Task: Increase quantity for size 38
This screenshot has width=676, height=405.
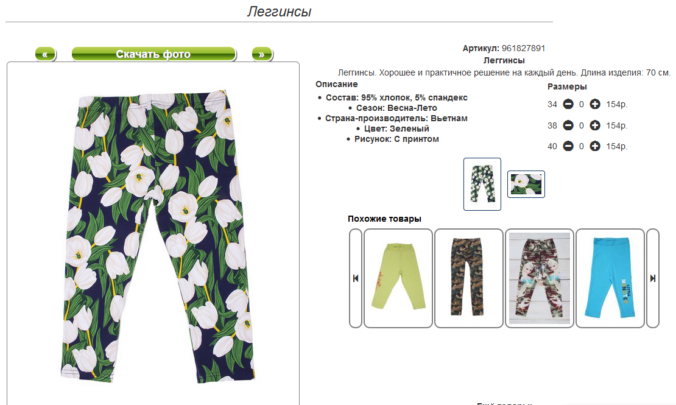Action: [x=595, y=125]
